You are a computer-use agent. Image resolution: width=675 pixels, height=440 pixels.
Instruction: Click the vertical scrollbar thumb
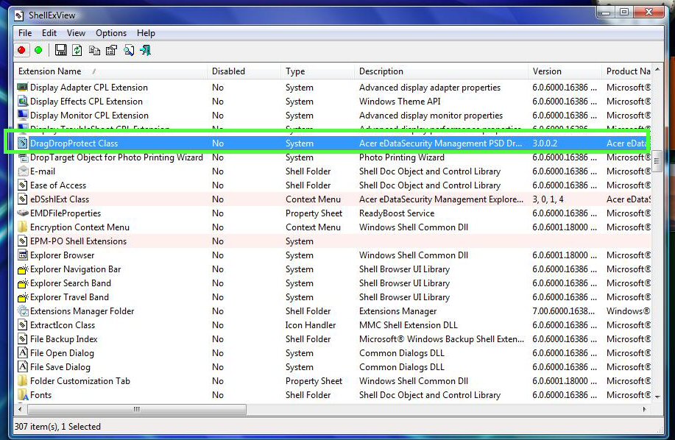pos(657,161)
